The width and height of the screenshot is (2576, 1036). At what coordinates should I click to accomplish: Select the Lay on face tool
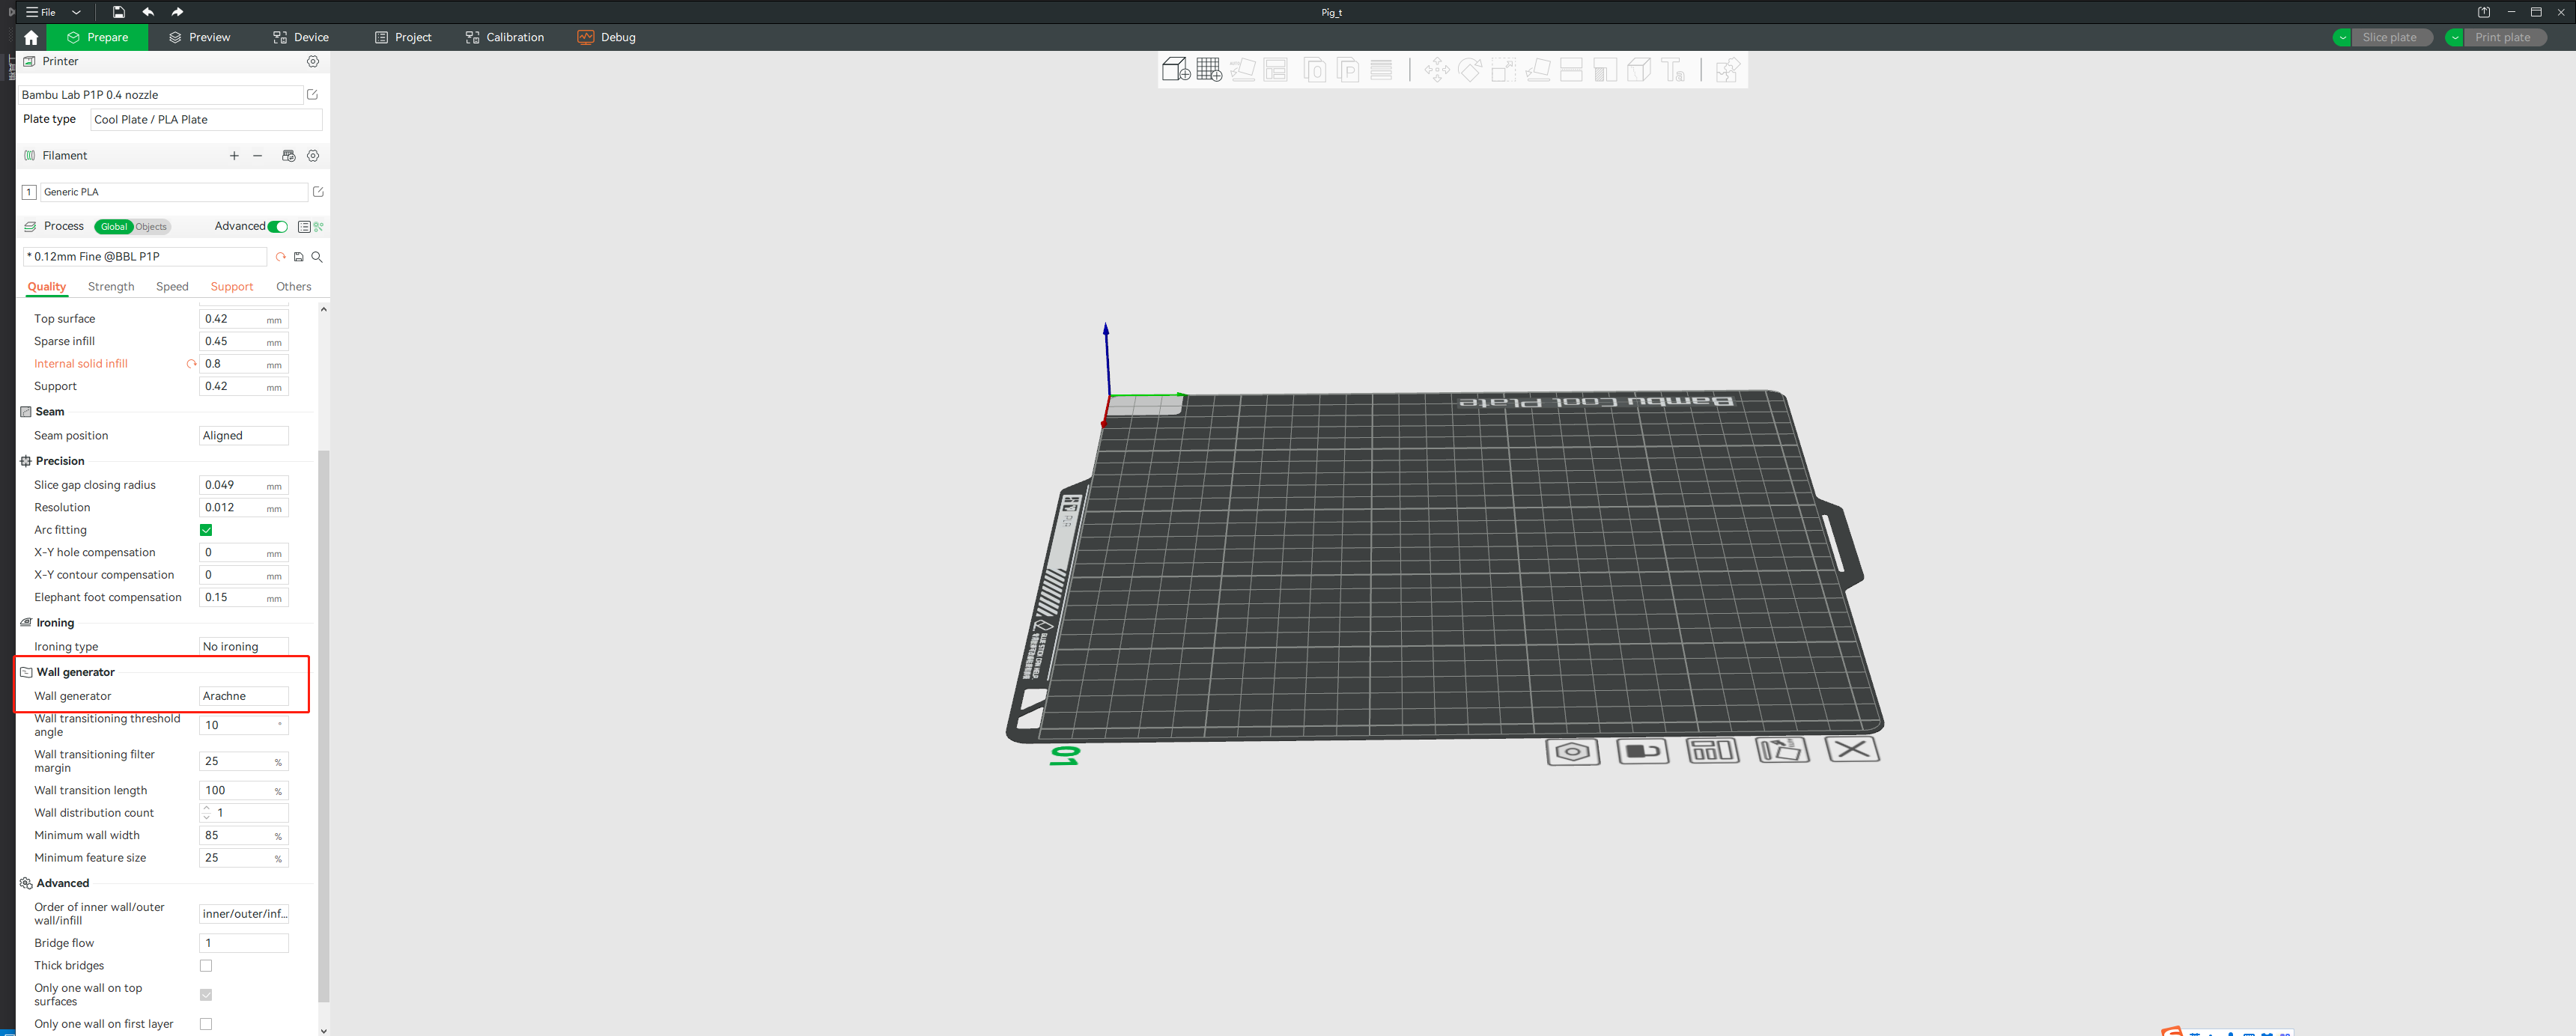click(x=1538, y=70)
